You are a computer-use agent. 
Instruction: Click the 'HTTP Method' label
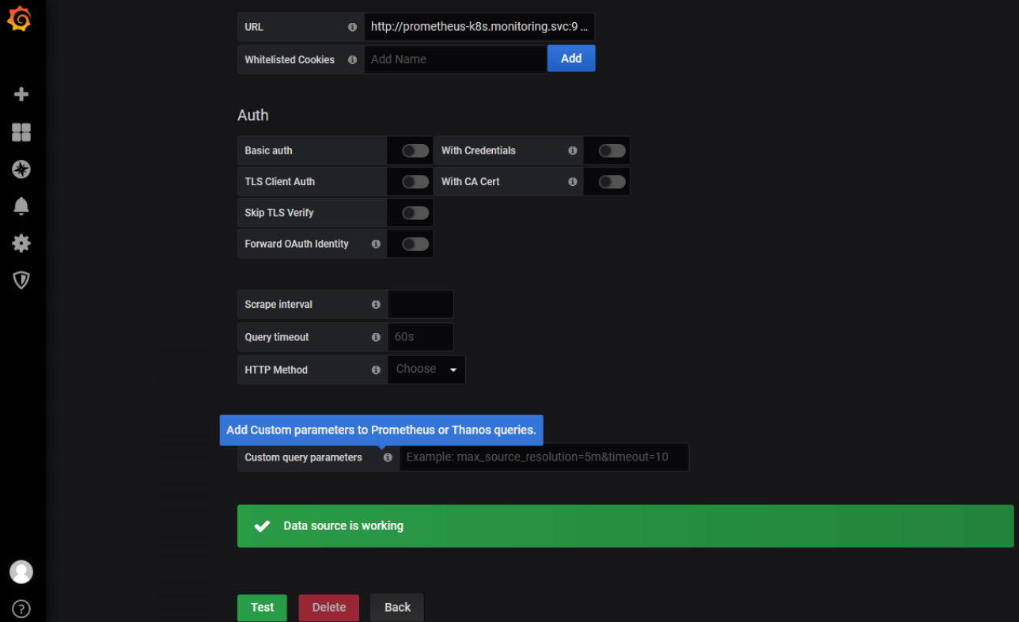click(276, 370)
